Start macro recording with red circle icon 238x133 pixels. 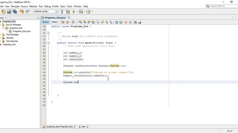126,22
